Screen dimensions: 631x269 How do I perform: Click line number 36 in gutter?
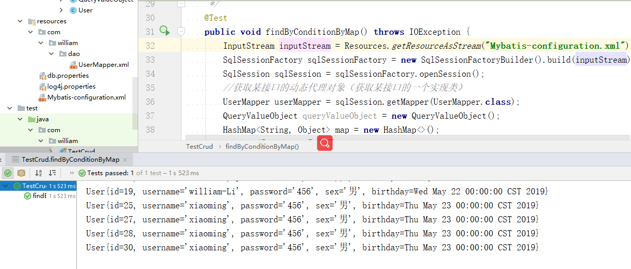tap(150, 102)
